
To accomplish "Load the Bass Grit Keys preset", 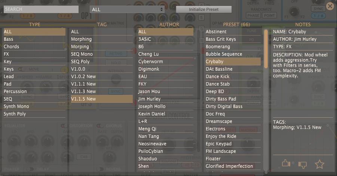I will pyautogui.click(x=233, y=39).
